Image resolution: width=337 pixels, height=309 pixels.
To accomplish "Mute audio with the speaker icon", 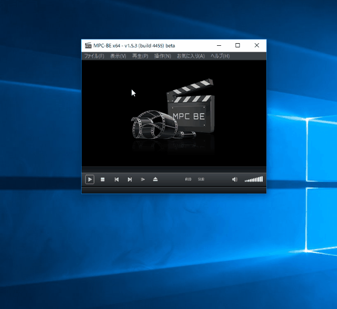I will pos(235,179).
